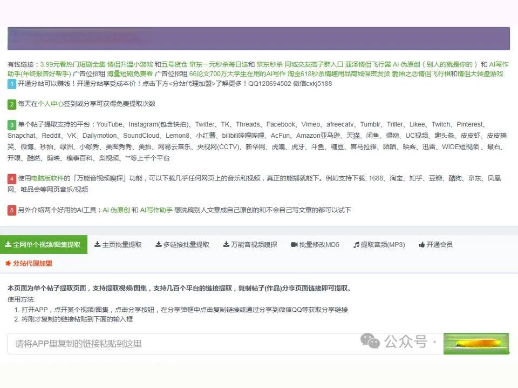Select the 批量修改MD5 tab

[x=319, y=245]
